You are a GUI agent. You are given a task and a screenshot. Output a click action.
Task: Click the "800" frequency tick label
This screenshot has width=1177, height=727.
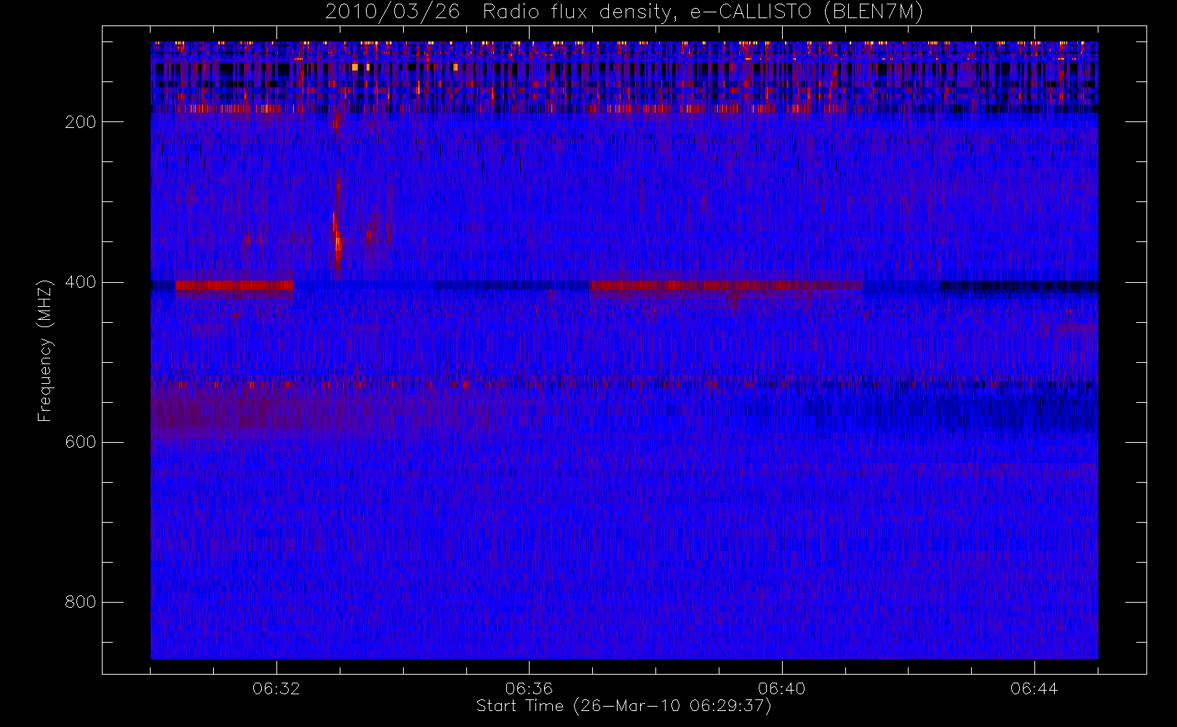click(x=80, y=602)
